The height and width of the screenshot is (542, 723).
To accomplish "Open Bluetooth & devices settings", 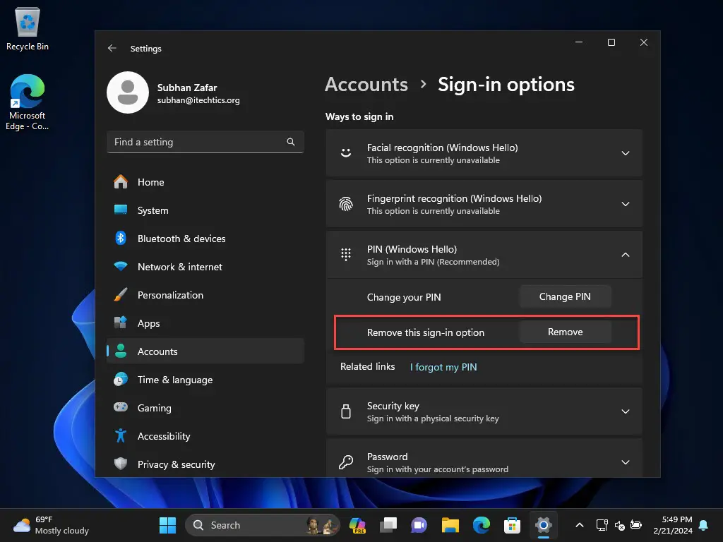I will coord(205,239).
